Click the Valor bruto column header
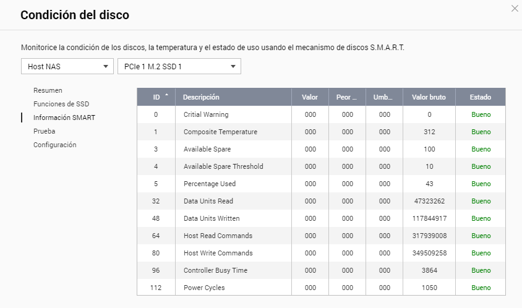Viewport: 522px width, 308px height. 429,97
